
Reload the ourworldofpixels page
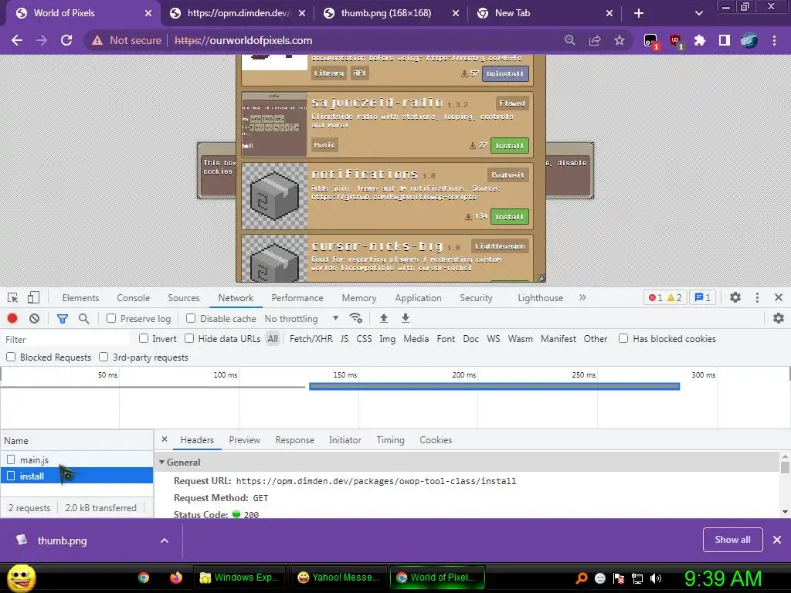(66, 40)
